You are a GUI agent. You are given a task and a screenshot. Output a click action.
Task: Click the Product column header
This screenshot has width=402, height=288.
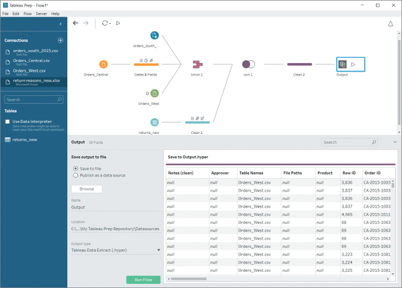[328, 173]
